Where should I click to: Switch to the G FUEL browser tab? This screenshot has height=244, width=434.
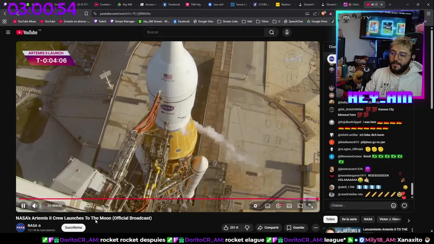tap(261, 4)
